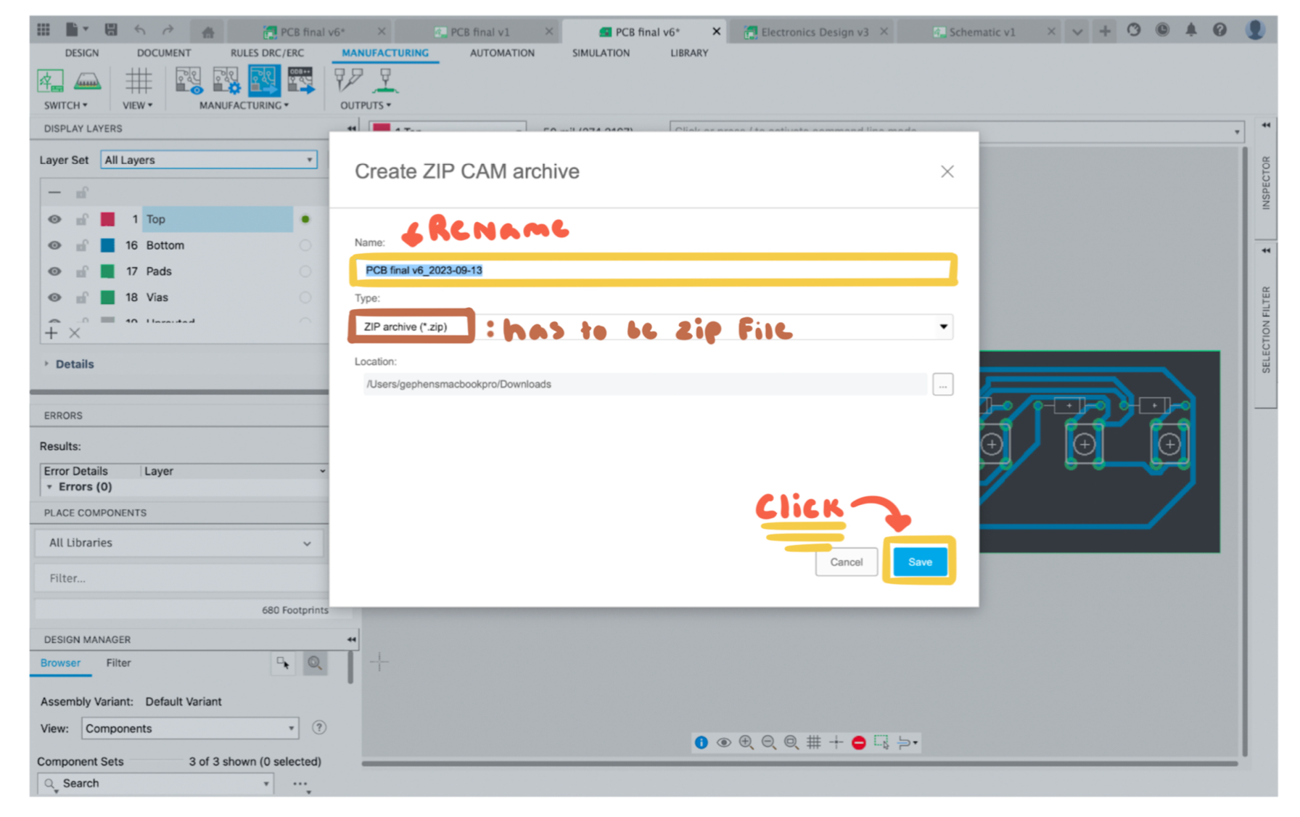Expand the SWITCH toolbar menu

pos(65,105)
